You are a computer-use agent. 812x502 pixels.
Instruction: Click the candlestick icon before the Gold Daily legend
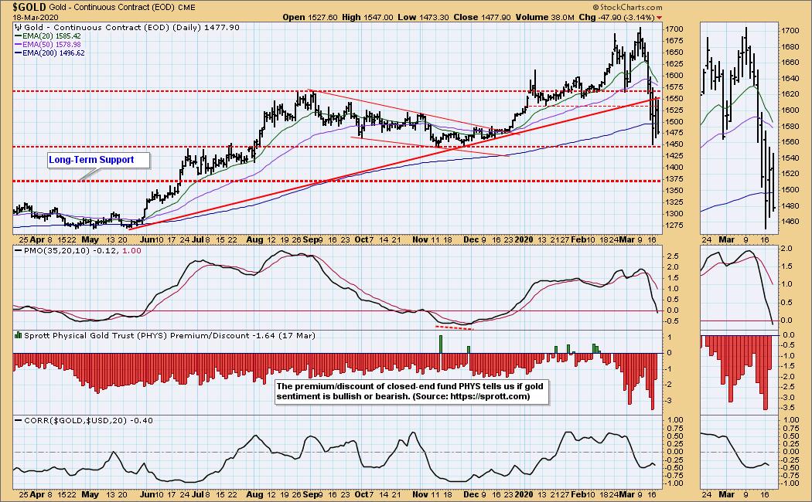point(19,27)
